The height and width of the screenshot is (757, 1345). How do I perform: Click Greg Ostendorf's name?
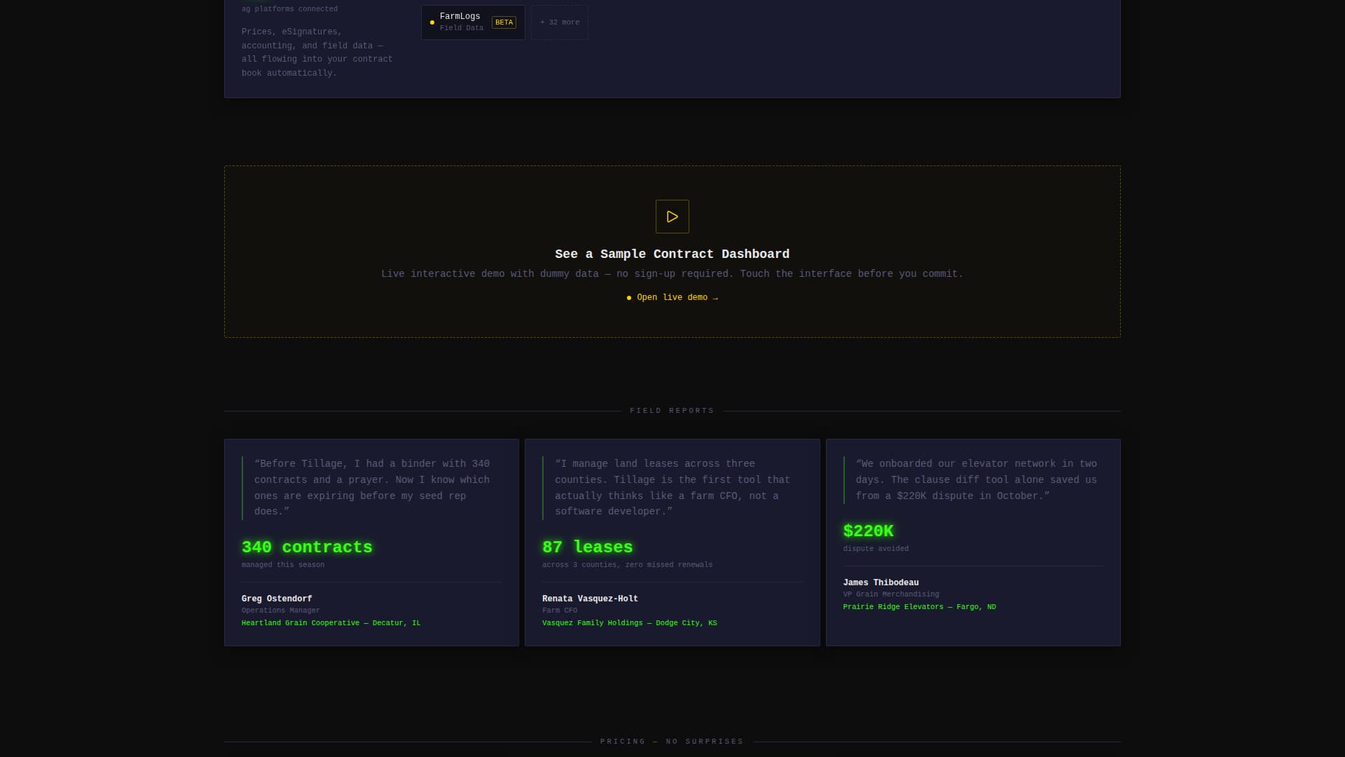(x=277, y=599)
